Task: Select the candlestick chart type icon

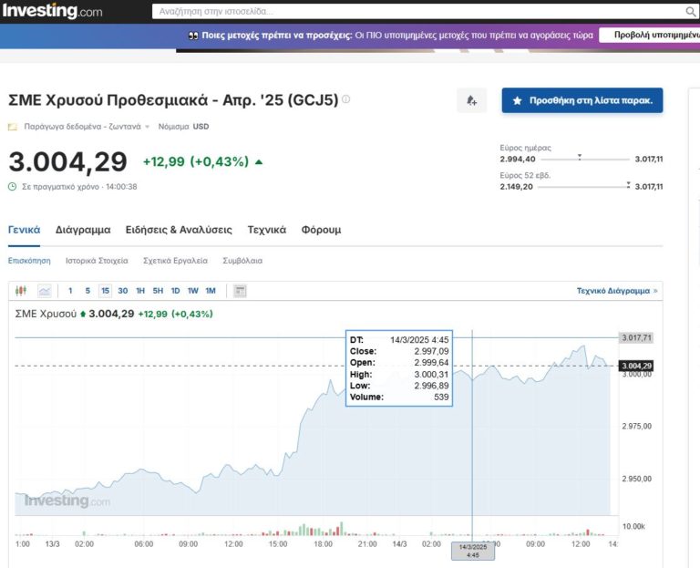Action: (21, 291)
